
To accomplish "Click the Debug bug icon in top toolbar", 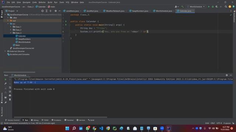I will click(x=213, y=7).
